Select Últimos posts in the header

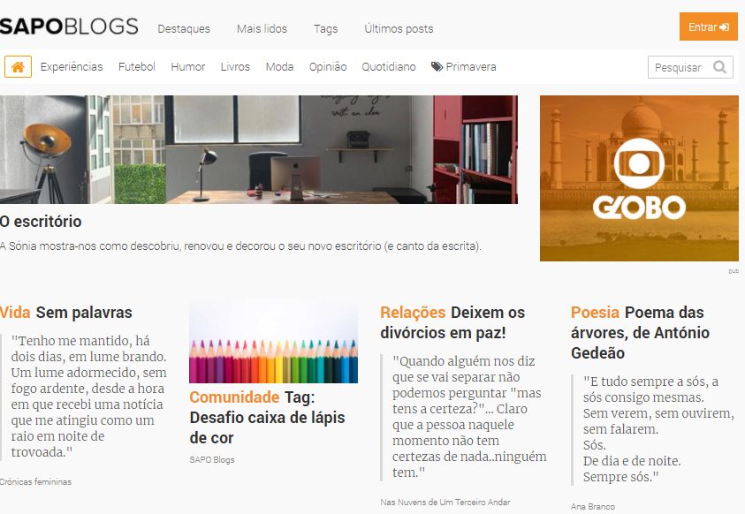(399, 29)
